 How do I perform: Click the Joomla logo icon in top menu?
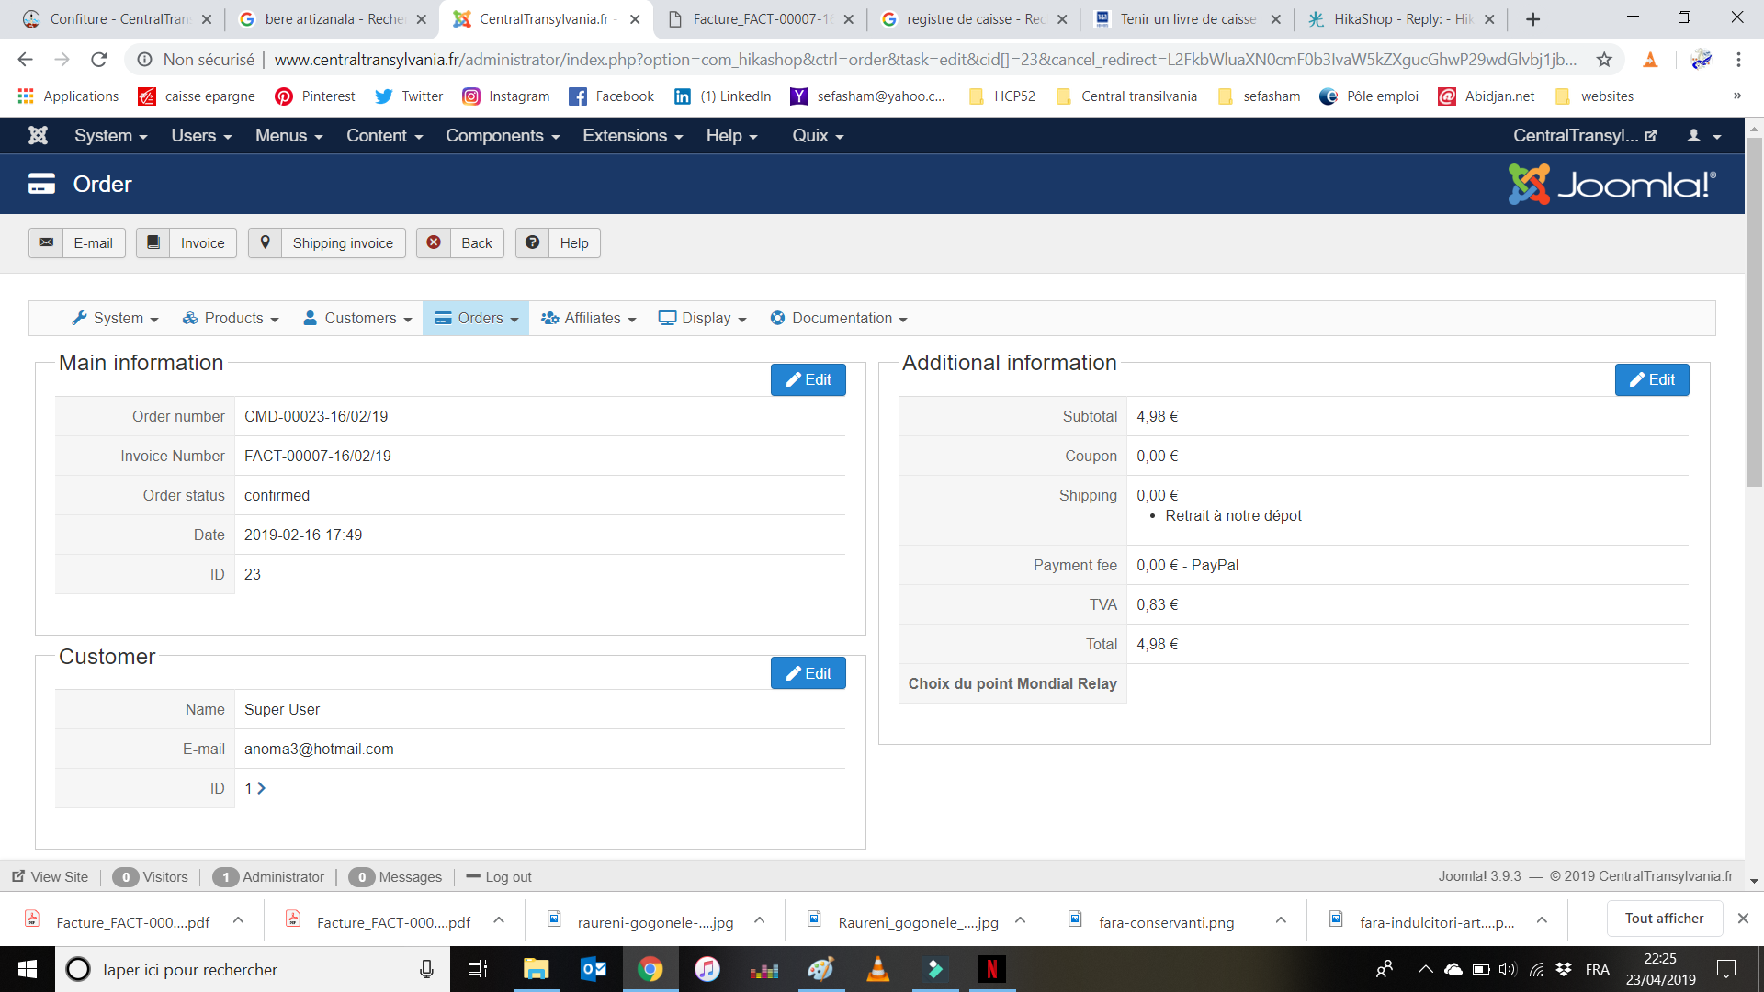pos(38,136)
